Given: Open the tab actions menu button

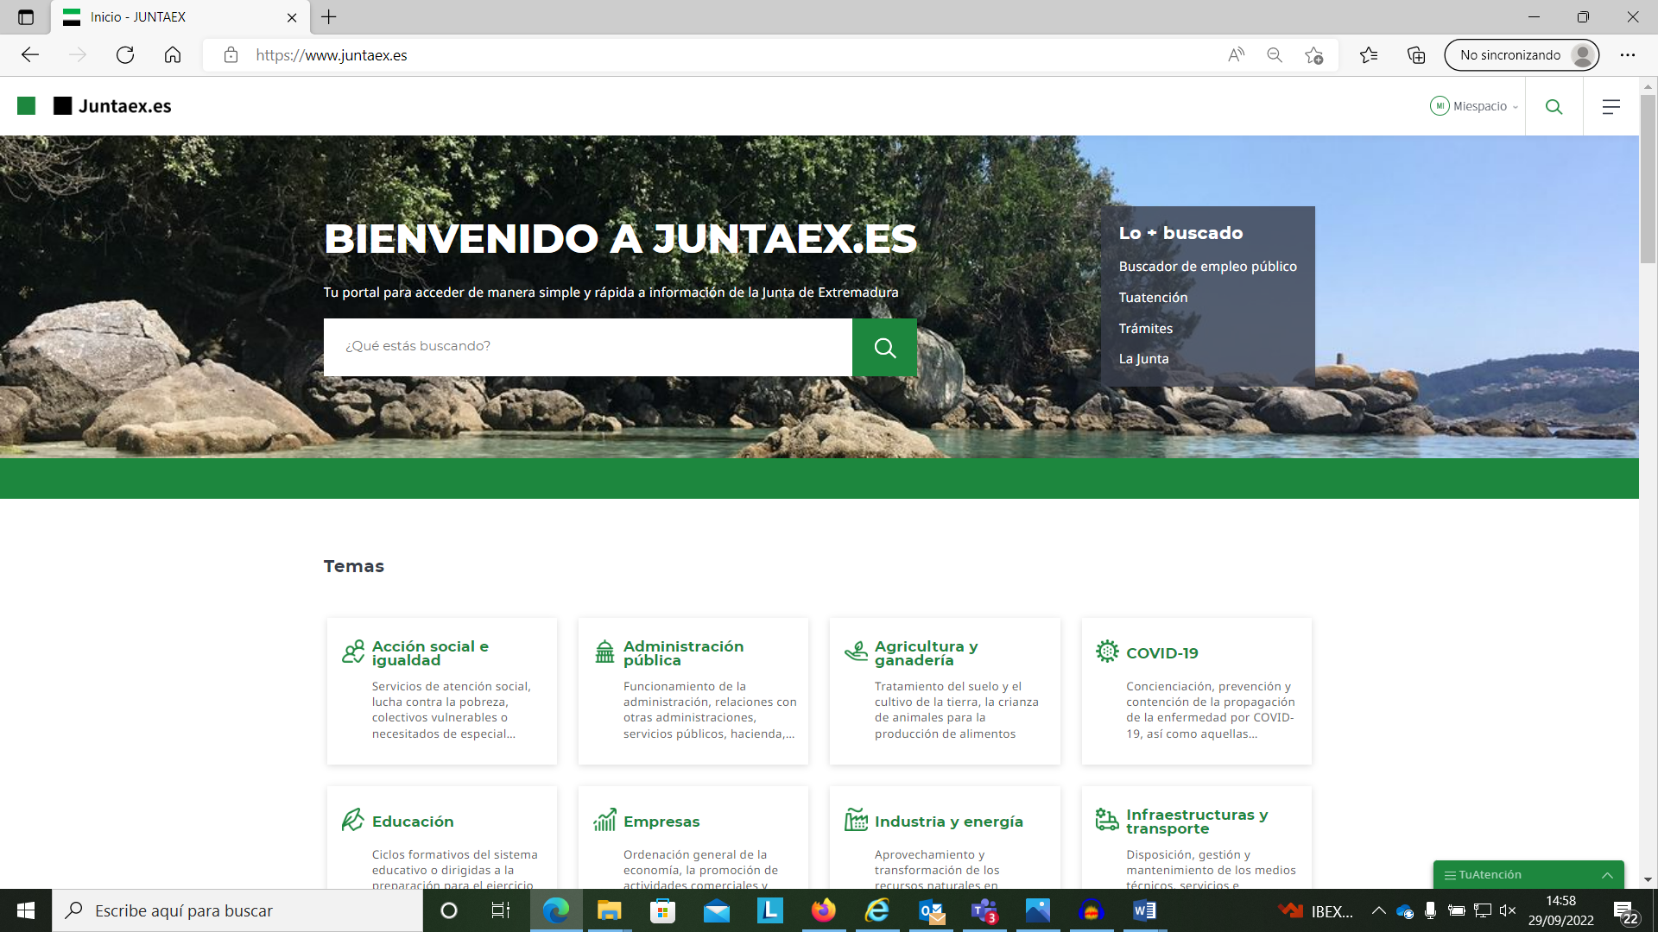Looking at the screenshot, I should [x=26, y=17].
